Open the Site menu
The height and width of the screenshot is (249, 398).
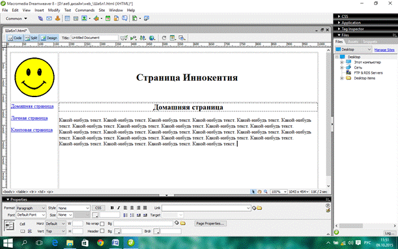tap(102, 10)
